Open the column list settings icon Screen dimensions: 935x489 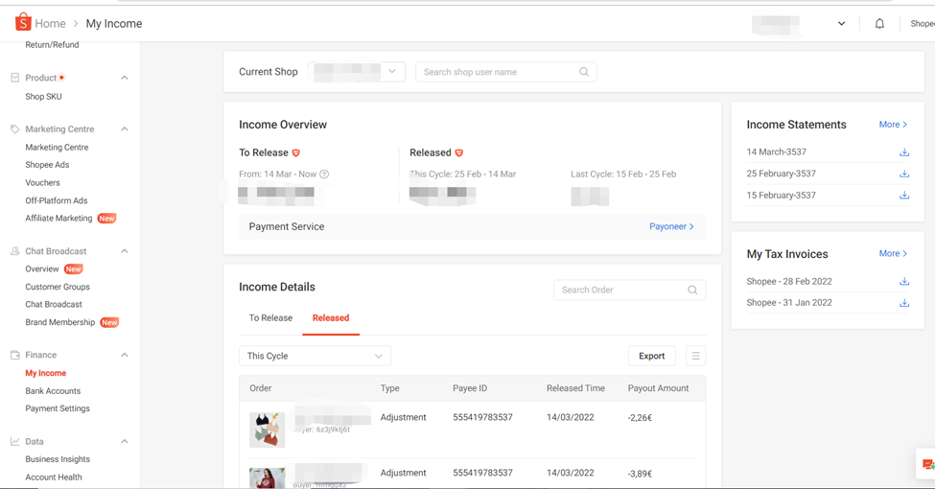point(695,356)
